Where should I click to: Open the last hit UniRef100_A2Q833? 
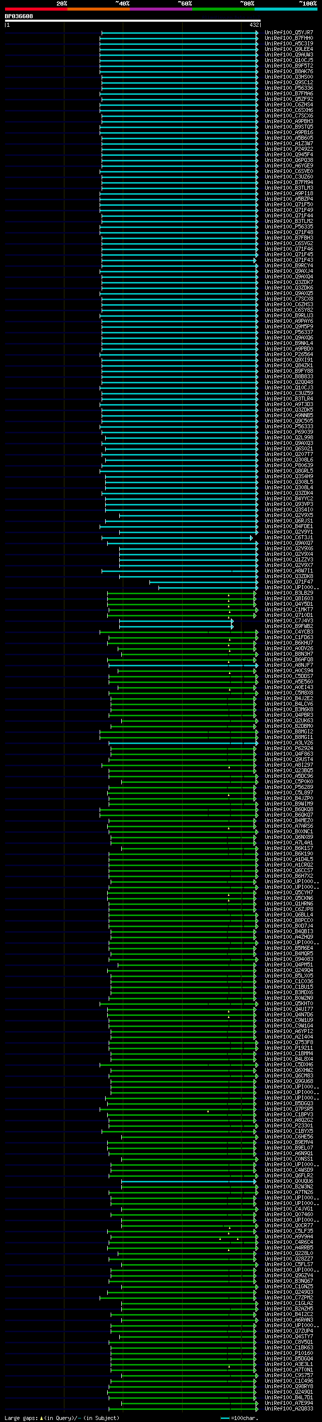pos(289,1408)
